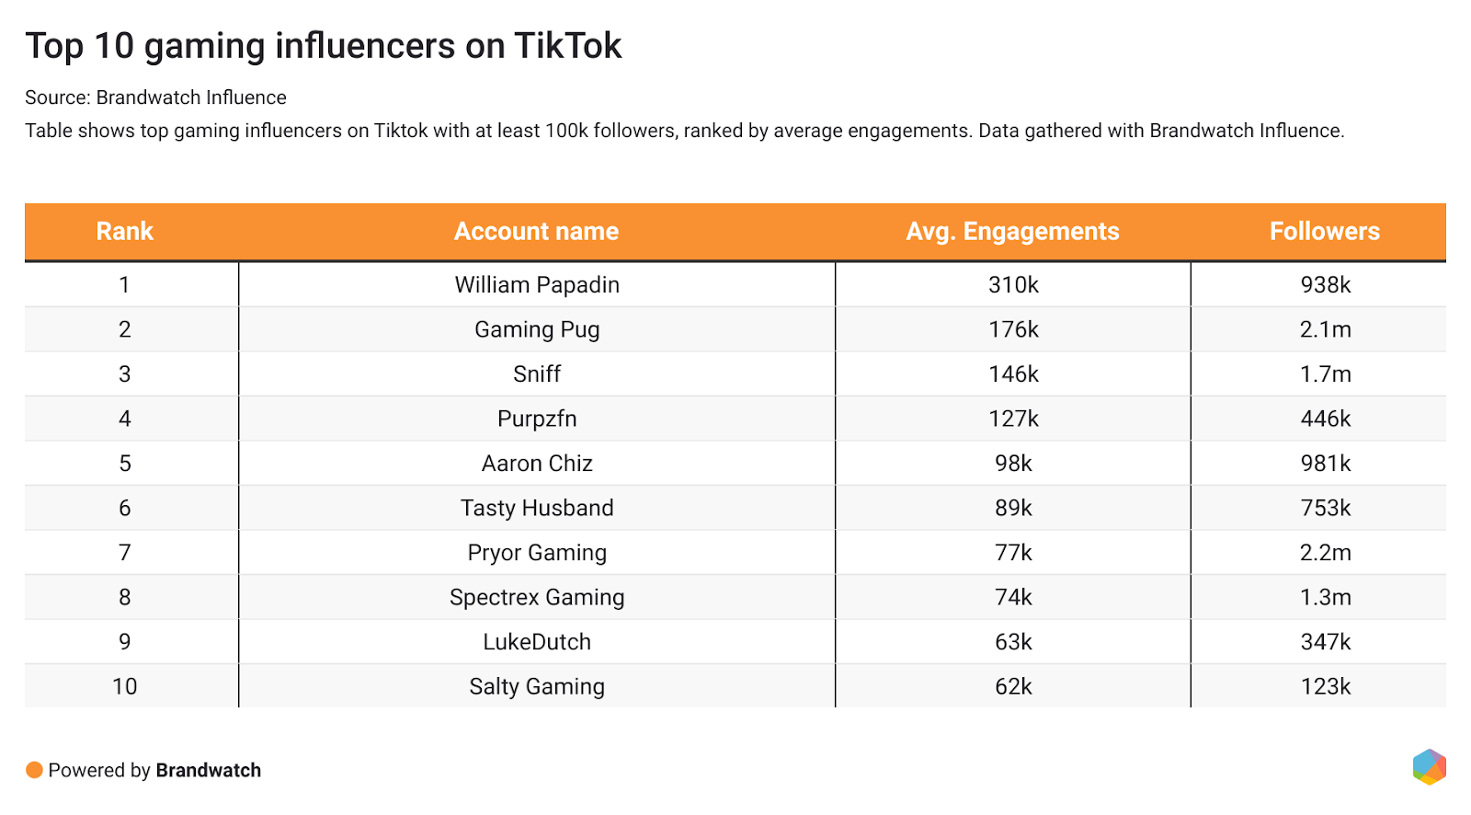Image resolution: width=1471 pixels, height=815 pixels.
Task: Select the LukeDutch account name
Action: click(537, 642)
